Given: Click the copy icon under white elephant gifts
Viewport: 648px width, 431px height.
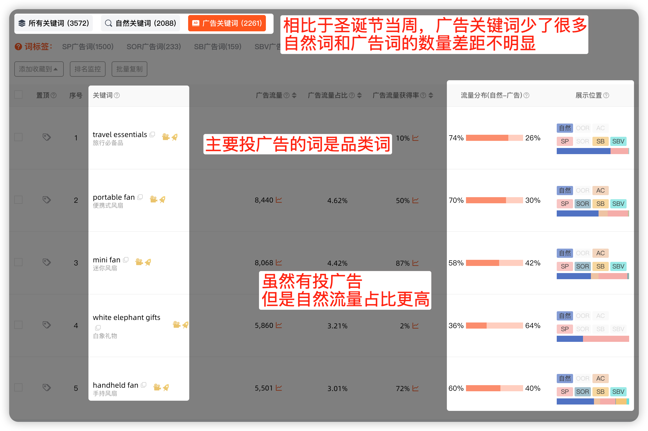Looking at the screenshot, I should point(98,328).
